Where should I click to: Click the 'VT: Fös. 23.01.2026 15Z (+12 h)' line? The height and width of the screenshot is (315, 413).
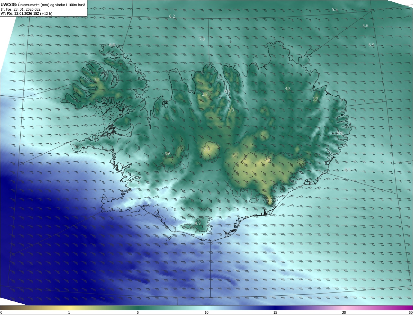pyautogui.click(x=26, y=14)
